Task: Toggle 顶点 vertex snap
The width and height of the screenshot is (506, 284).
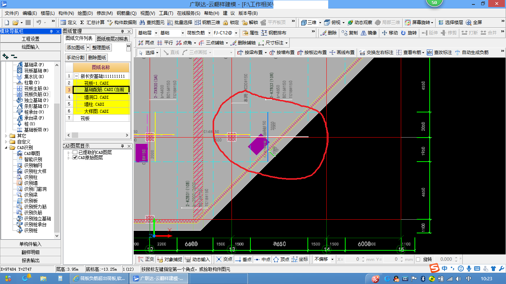Action: tap(281, 259)
